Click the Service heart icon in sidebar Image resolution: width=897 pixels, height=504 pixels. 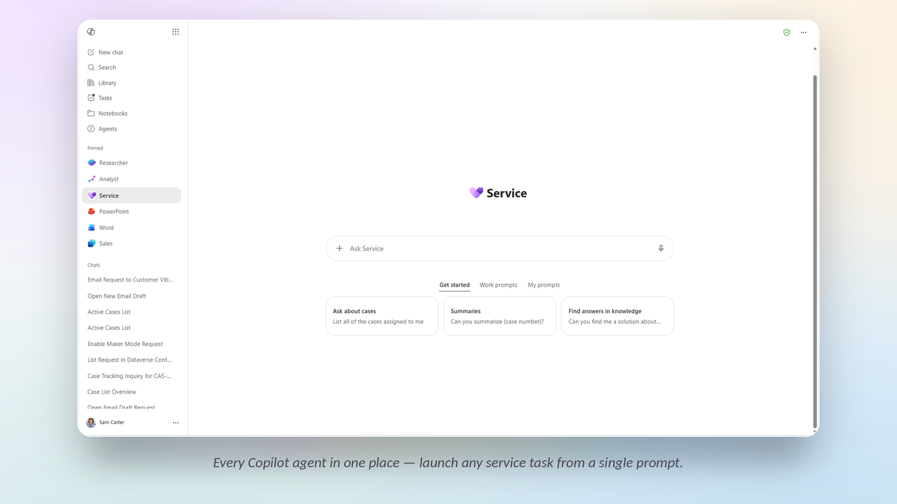92,196
